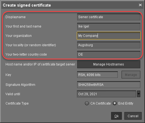Click the CA Certificate label text
Screen dimensions: 145x123
(x=101, y=103)
